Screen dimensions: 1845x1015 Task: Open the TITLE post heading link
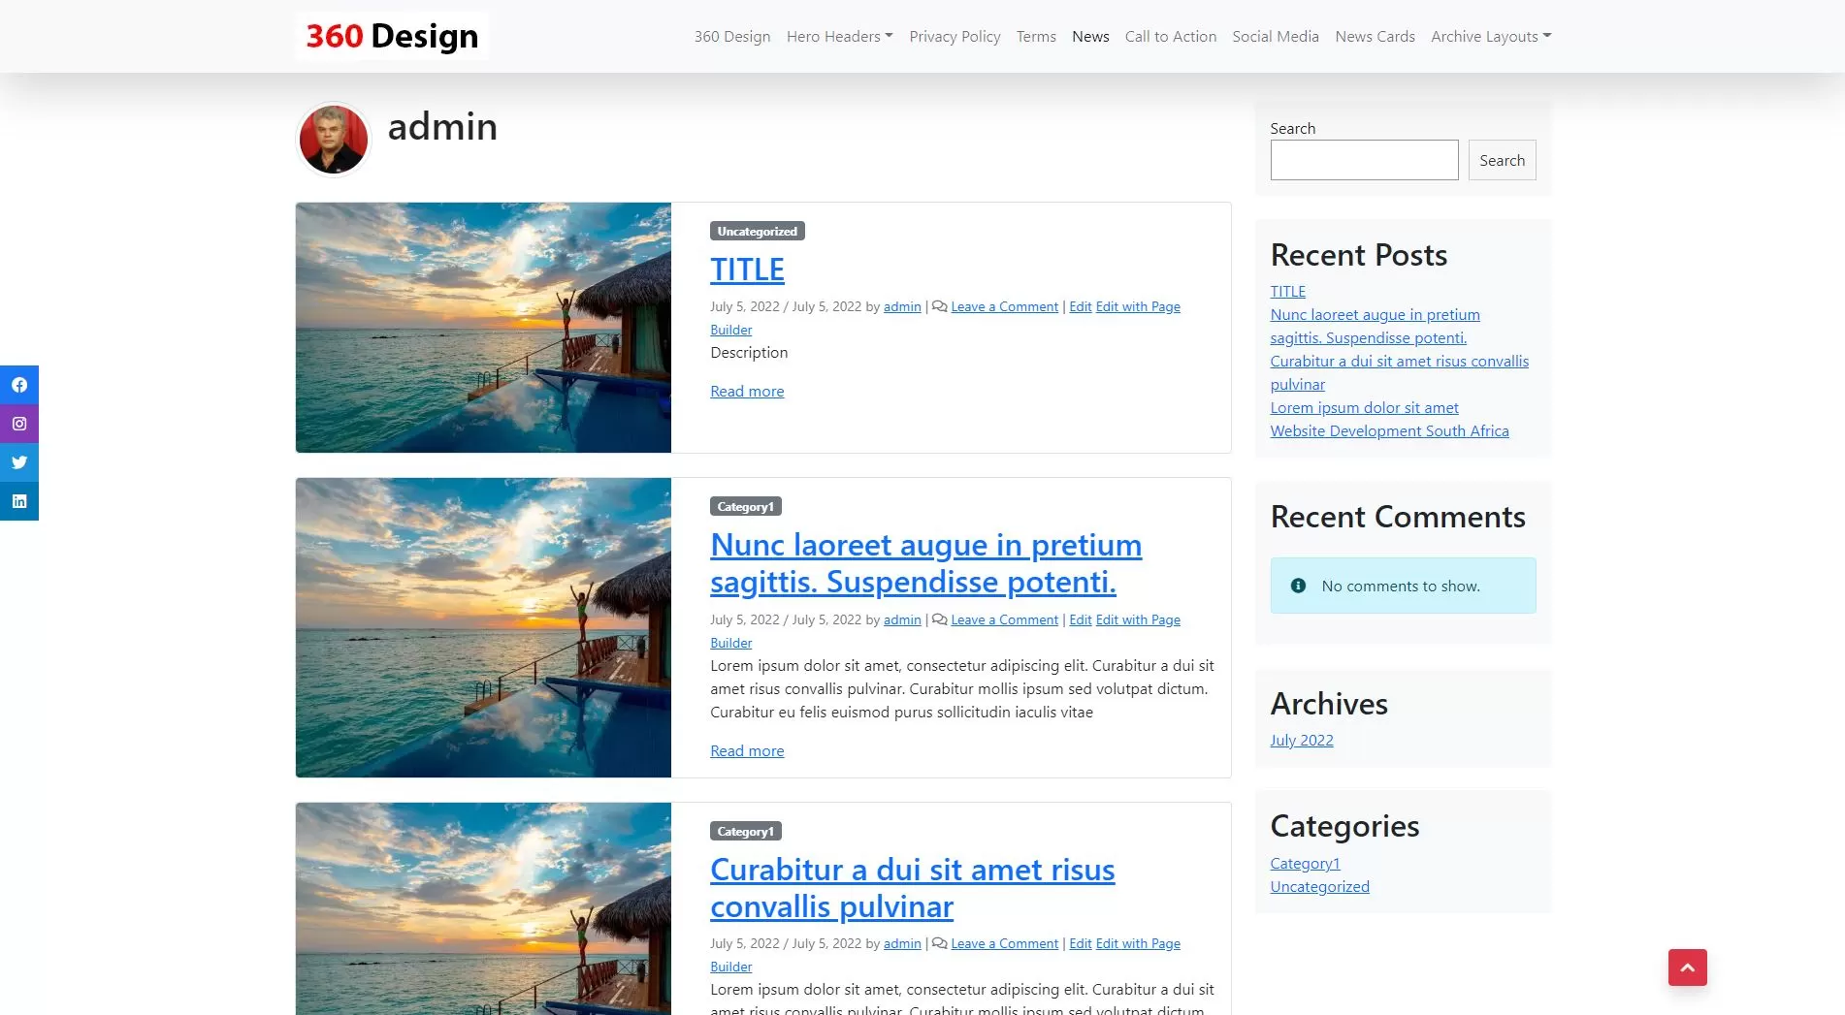pos(747,270)
